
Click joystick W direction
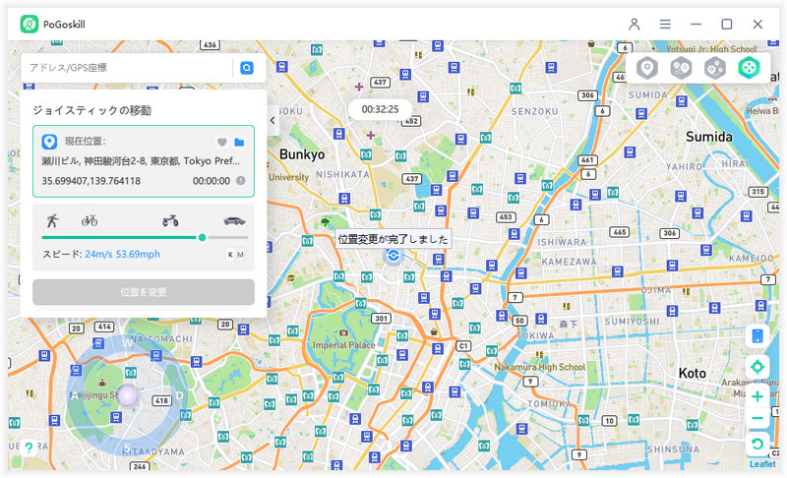[128, 343]
